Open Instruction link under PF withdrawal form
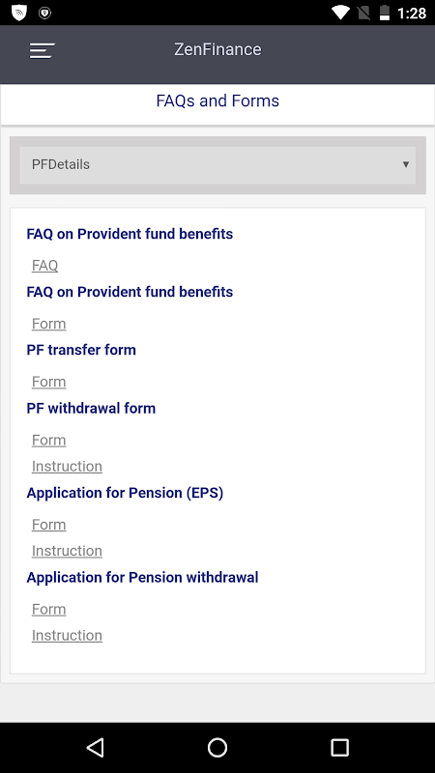 67,466
